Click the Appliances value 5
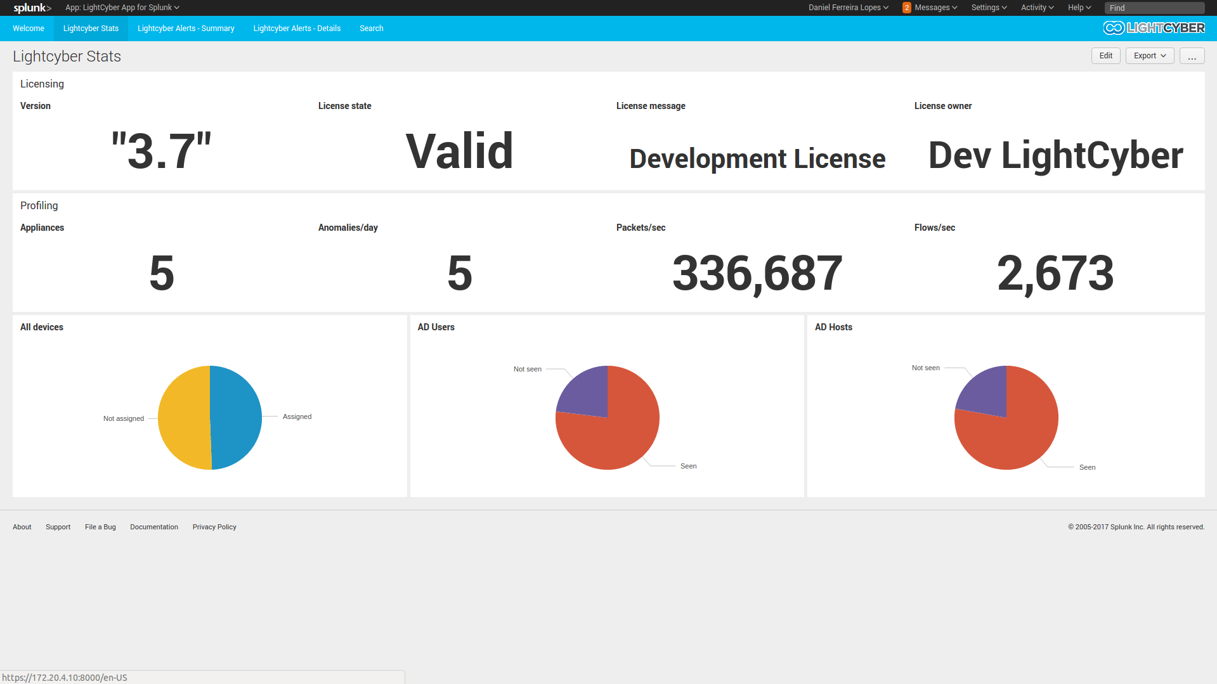Screen dimensions: 1217x684 point(162,273)
